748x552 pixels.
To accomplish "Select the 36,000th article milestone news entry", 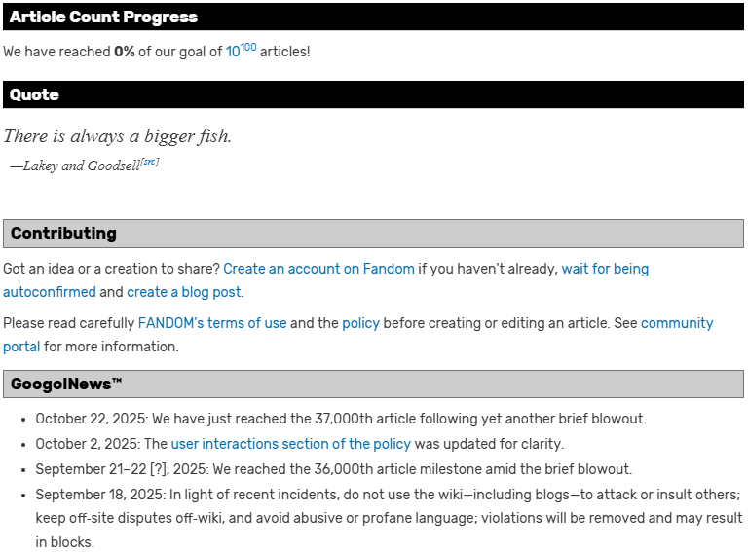I will pos(334,469).
